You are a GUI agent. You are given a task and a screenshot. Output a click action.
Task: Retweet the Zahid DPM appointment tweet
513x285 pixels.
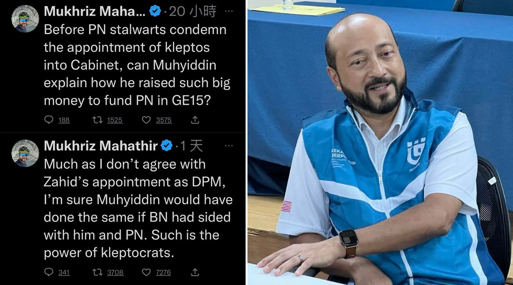[x=97, y=272]
